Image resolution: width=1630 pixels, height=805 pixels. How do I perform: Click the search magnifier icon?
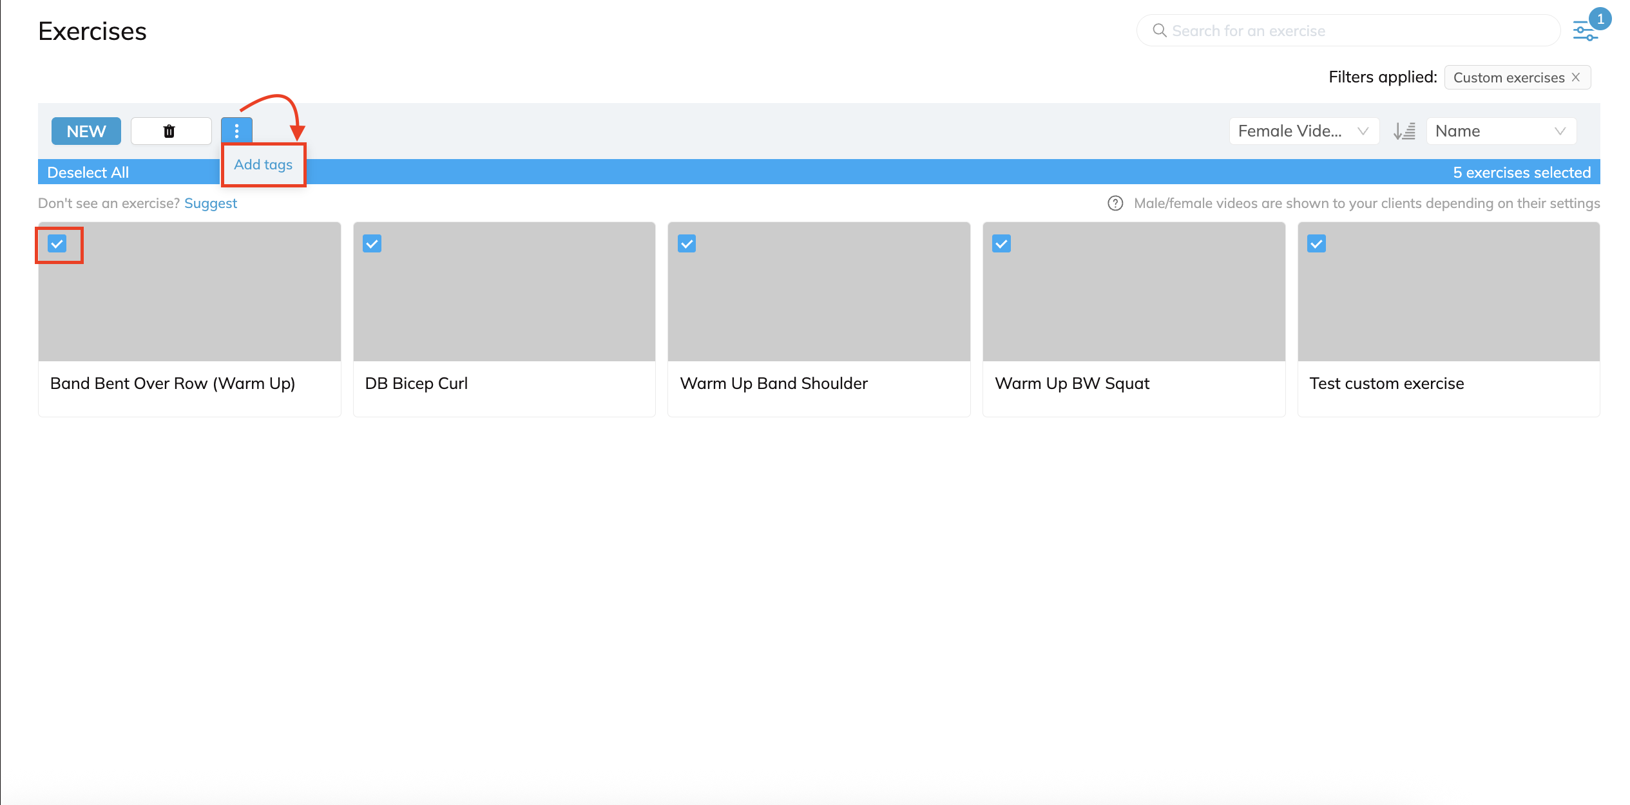[x=1159, y=31]
